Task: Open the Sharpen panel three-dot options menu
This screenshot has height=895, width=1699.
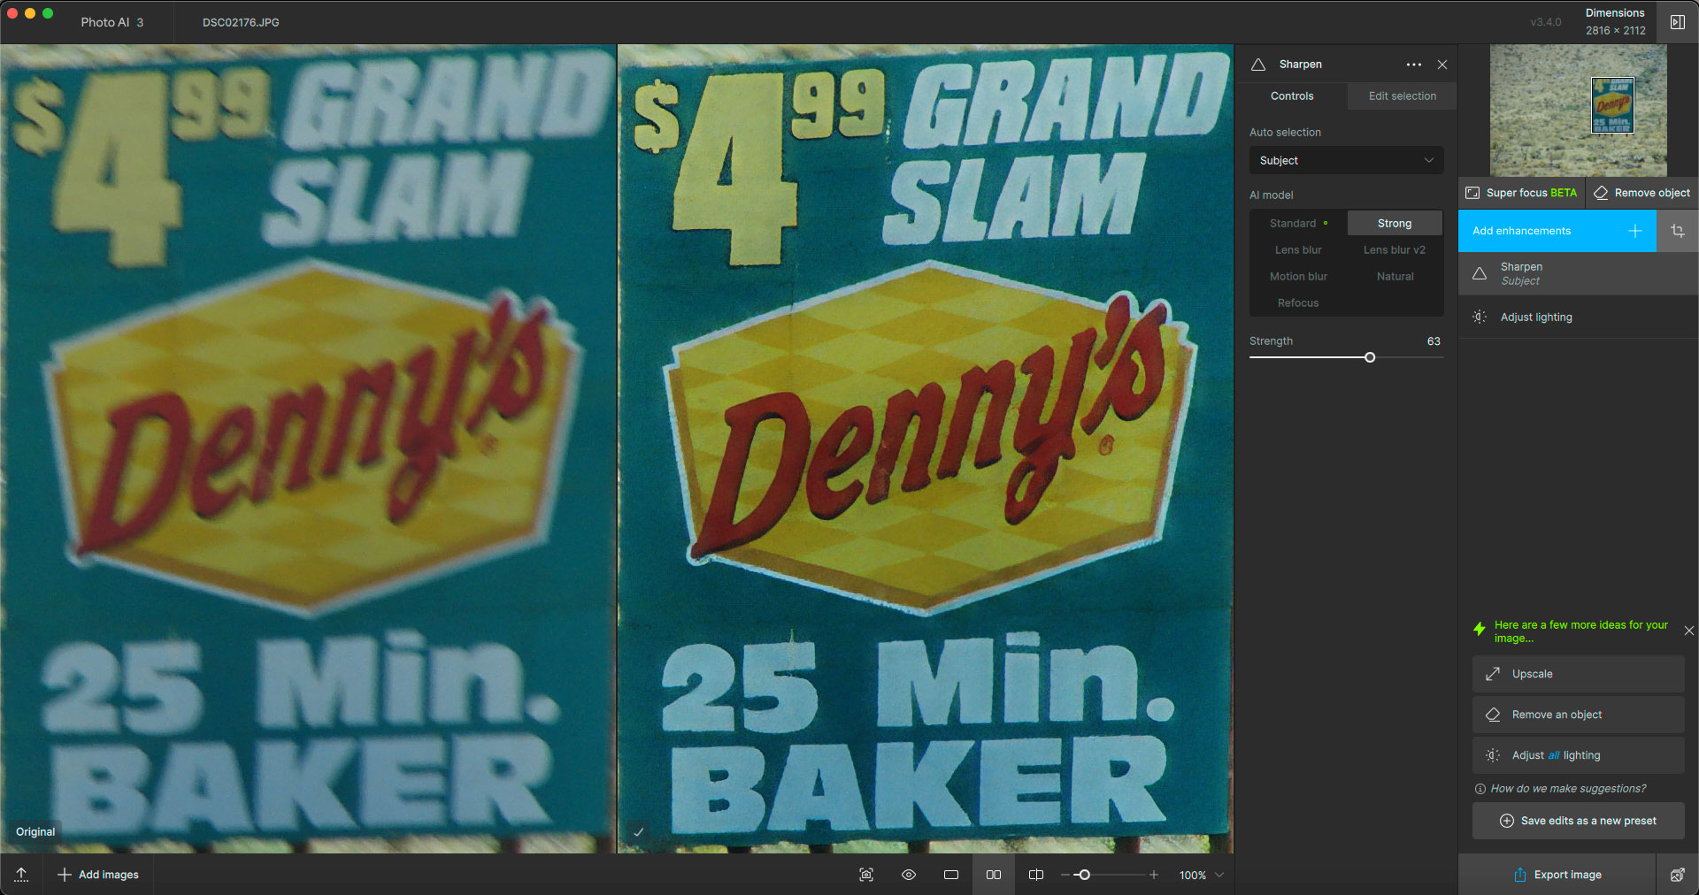Action: pyautogui.click(x=1414, y=65)
